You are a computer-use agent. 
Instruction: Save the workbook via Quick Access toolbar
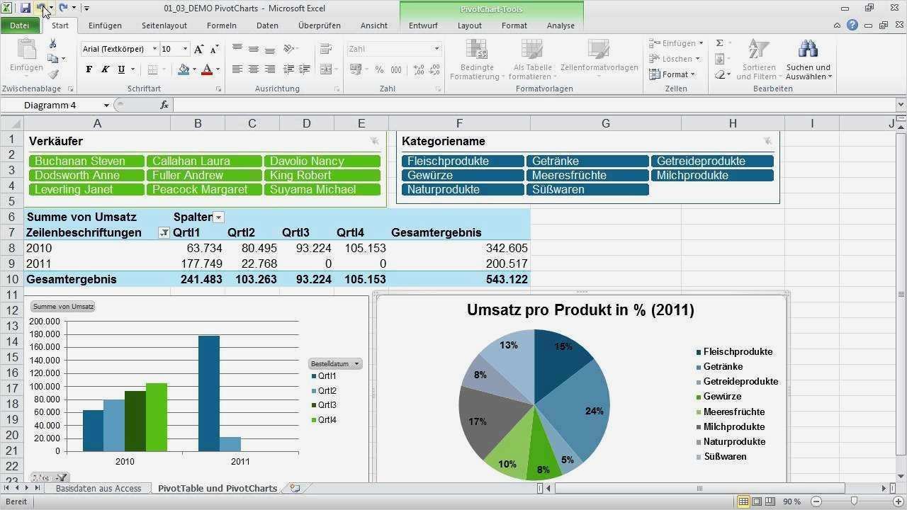click(x=25, y=8)
